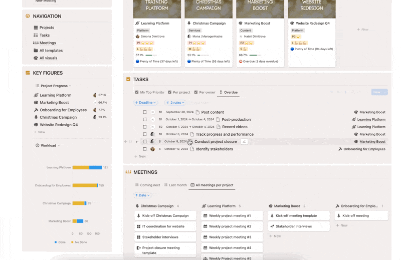This screenshot has height=260, width=401.
Task: Check the Track progress and performance checkbox
Action: click(145, 134)
